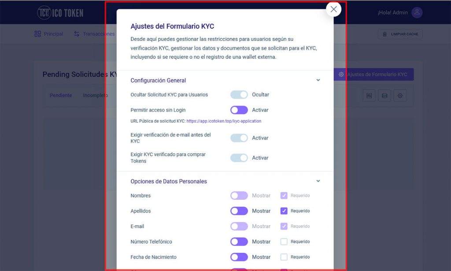Open the Admin user avatar icon

[x=417, y=12]
